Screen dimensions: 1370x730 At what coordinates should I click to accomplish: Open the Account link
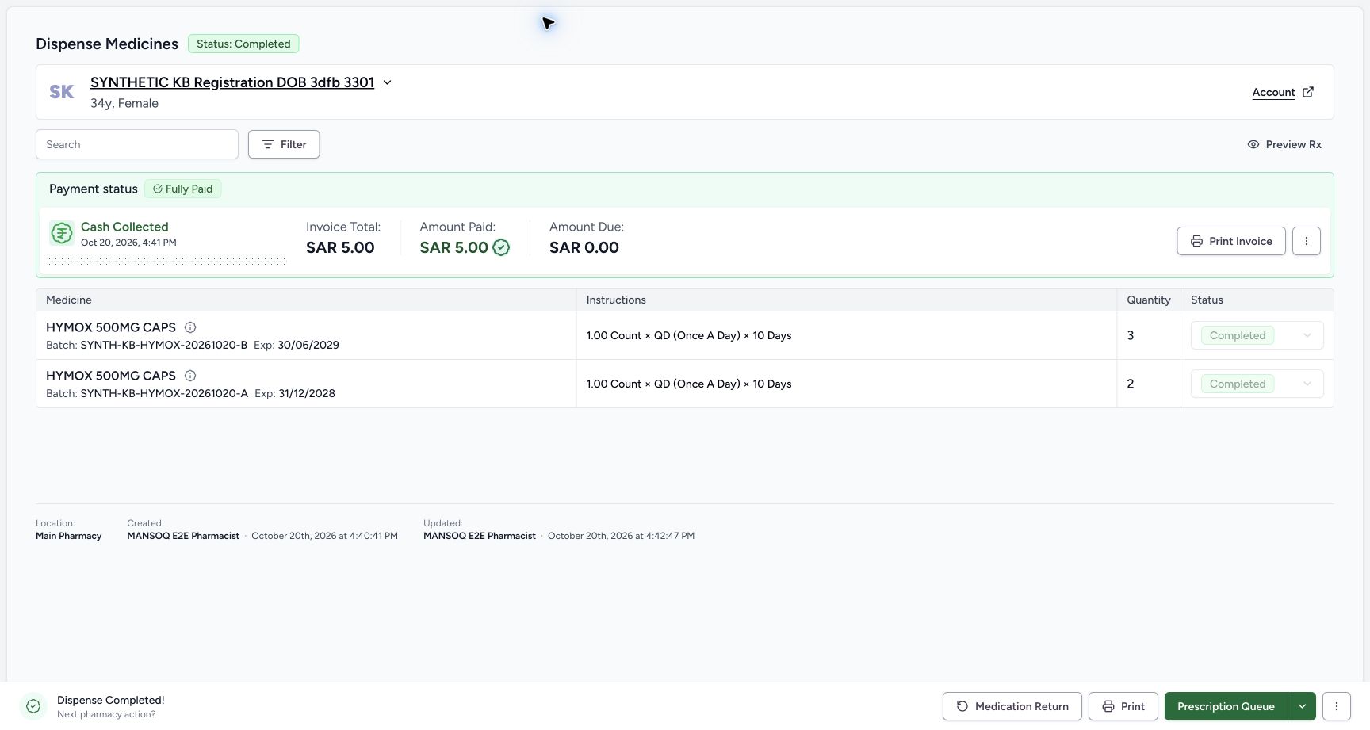[x=1273, y=92]
